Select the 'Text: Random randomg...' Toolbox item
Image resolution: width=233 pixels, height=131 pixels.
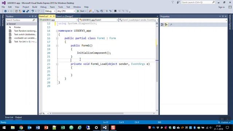25,31
